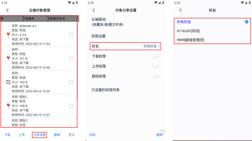Viewport: 252px width, 141px height.
Task: Toggle the 删除权限 switch
Action: point(156,76)
